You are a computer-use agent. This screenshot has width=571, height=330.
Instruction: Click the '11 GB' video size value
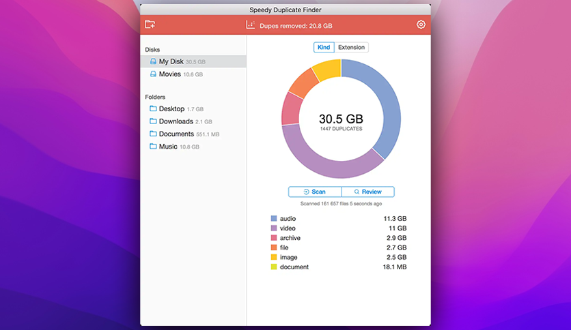click(398, 228)
